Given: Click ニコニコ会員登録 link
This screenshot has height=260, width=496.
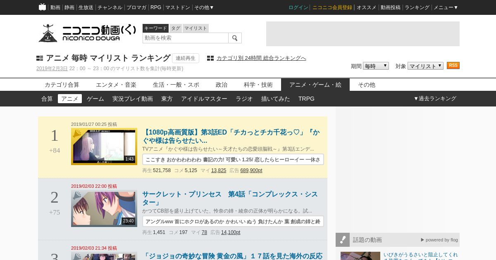Looking at the screenshot, I should coord(332,7).
